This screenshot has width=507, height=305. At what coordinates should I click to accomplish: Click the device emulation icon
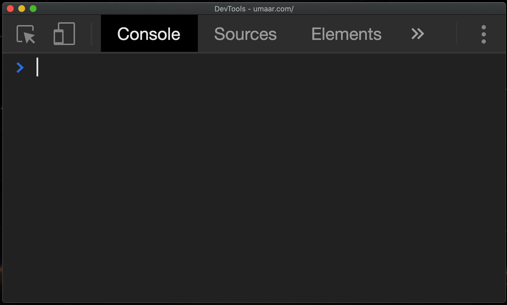63,34
